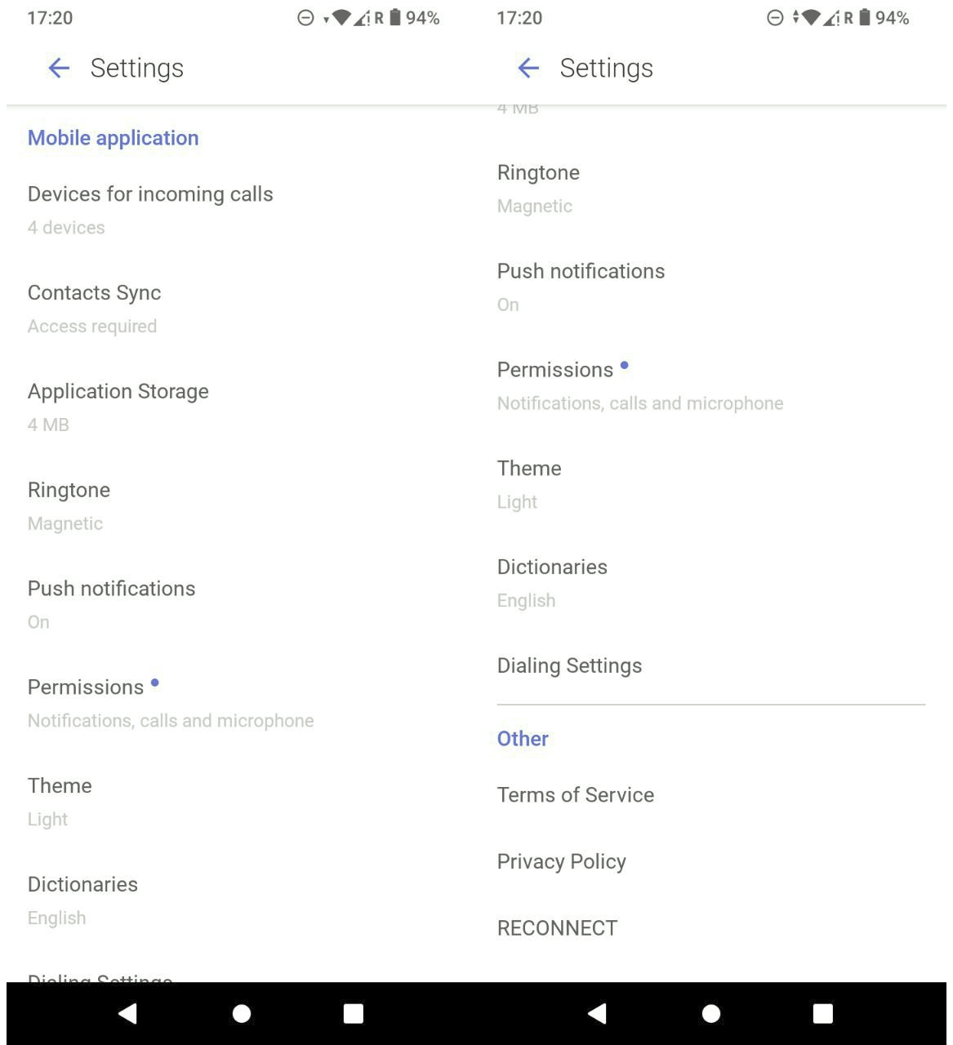Viewport: 953px width, 1045px height.
Task: Tap RECONNECT to reconnect the app
Action: [557, 928]
